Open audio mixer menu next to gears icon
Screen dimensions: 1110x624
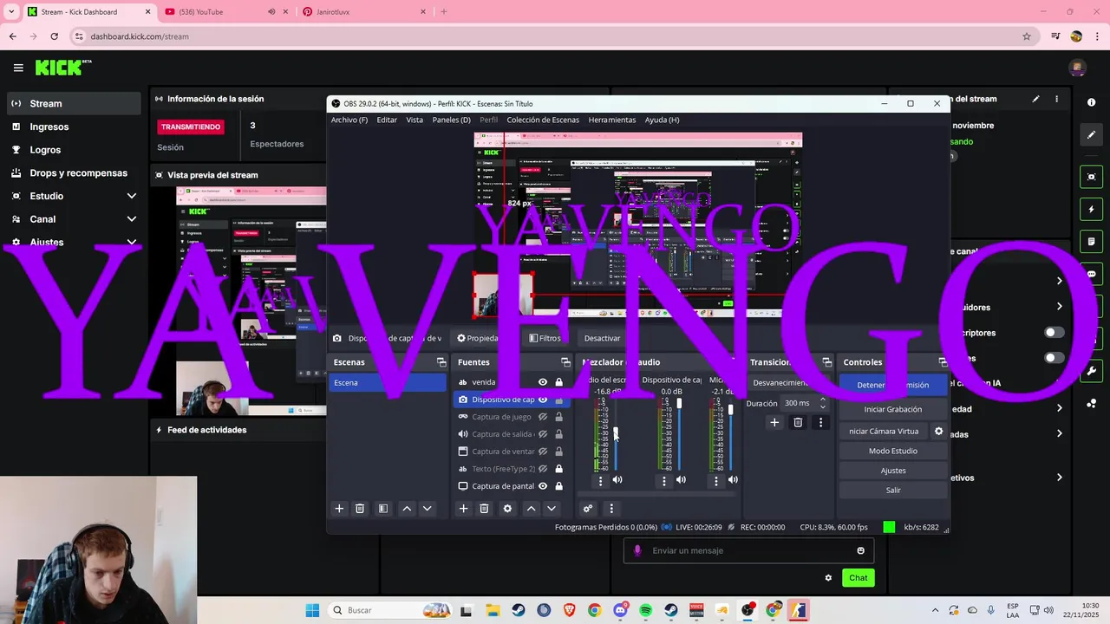(x=611, y=509)
